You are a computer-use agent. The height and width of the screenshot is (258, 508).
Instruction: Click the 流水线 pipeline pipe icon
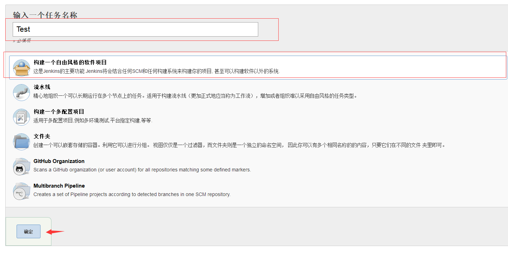click(21, 93)
